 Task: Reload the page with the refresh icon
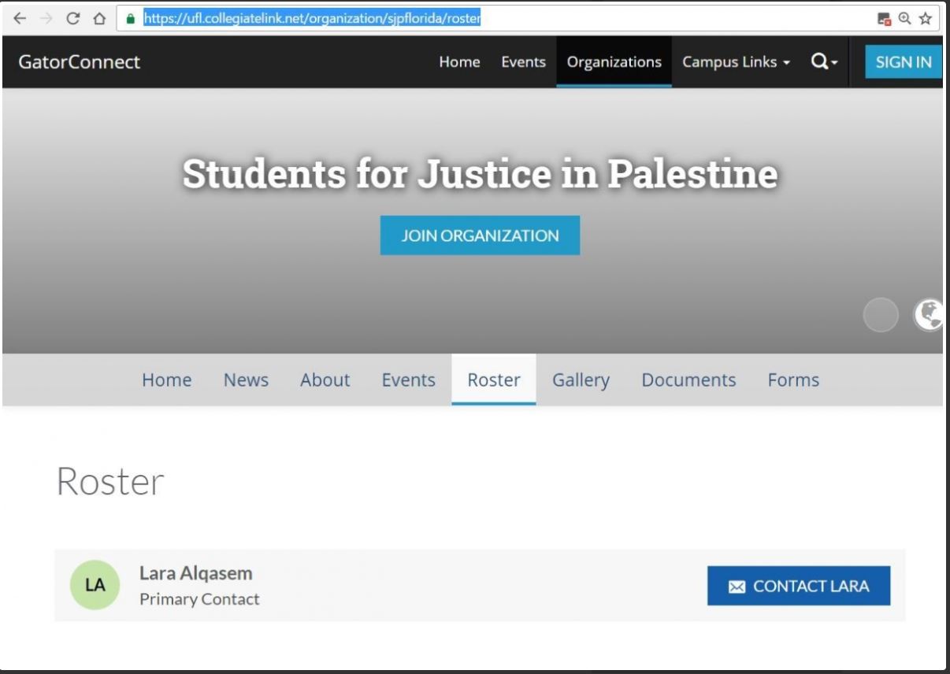click(x=72, y=18)
